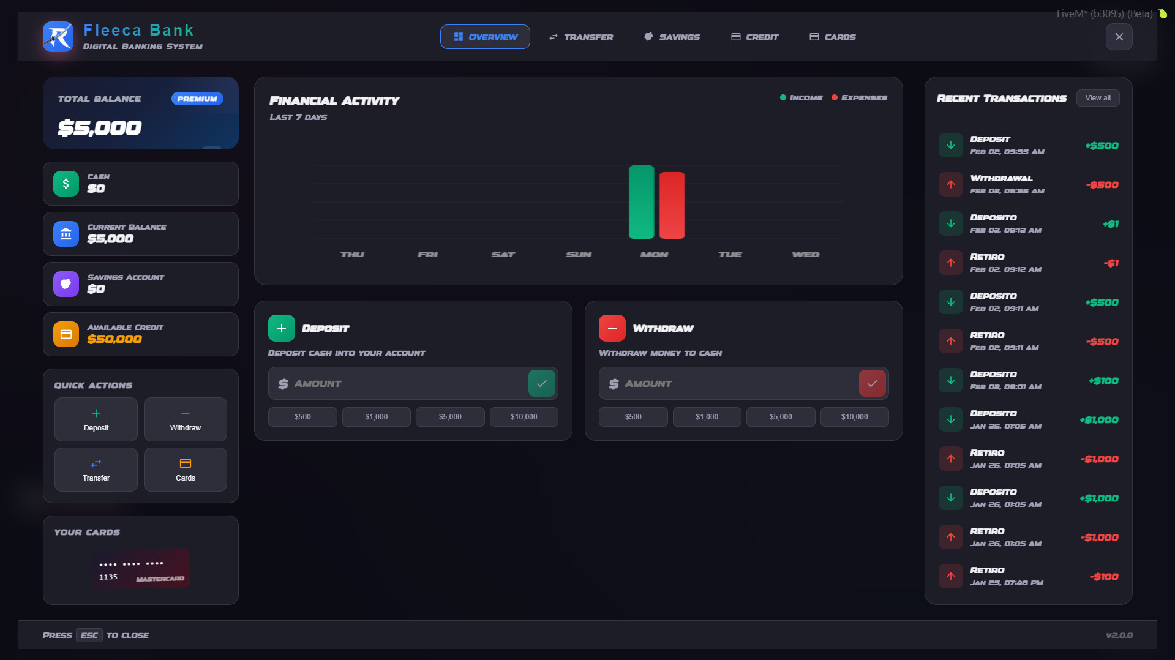Click down-arrow icon for Deposit 09:55 AM
Viewport: 1175px width, 660px height.
(951, 145)
